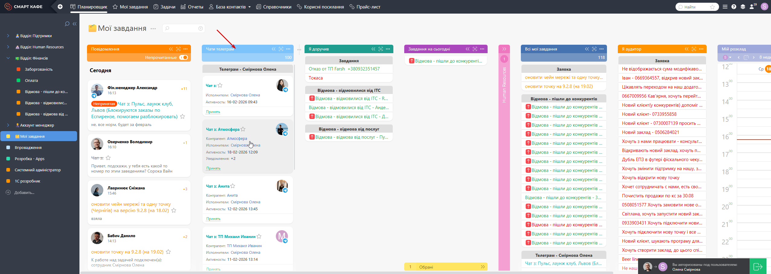Open the user selector dropdown in Мій розклад

727,57
